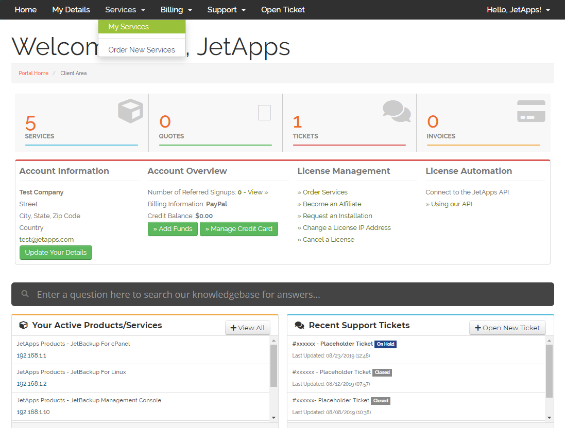Open My Details in the navigation bar

coord(71,10)
